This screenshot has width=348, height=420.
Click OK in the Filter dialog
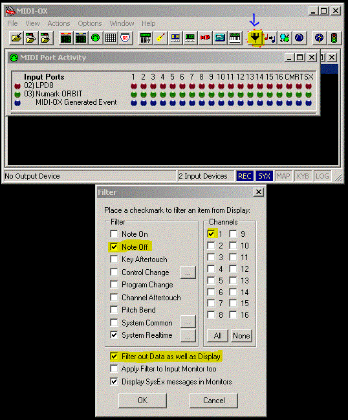[143, 401]
